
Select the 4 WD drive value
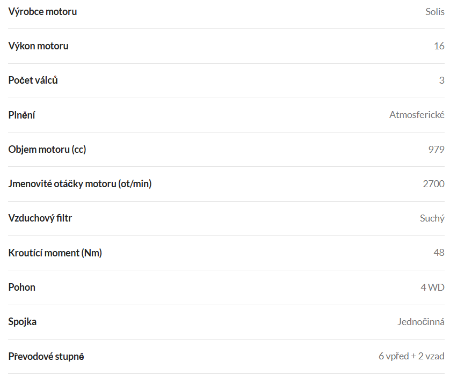coord(432,287)
